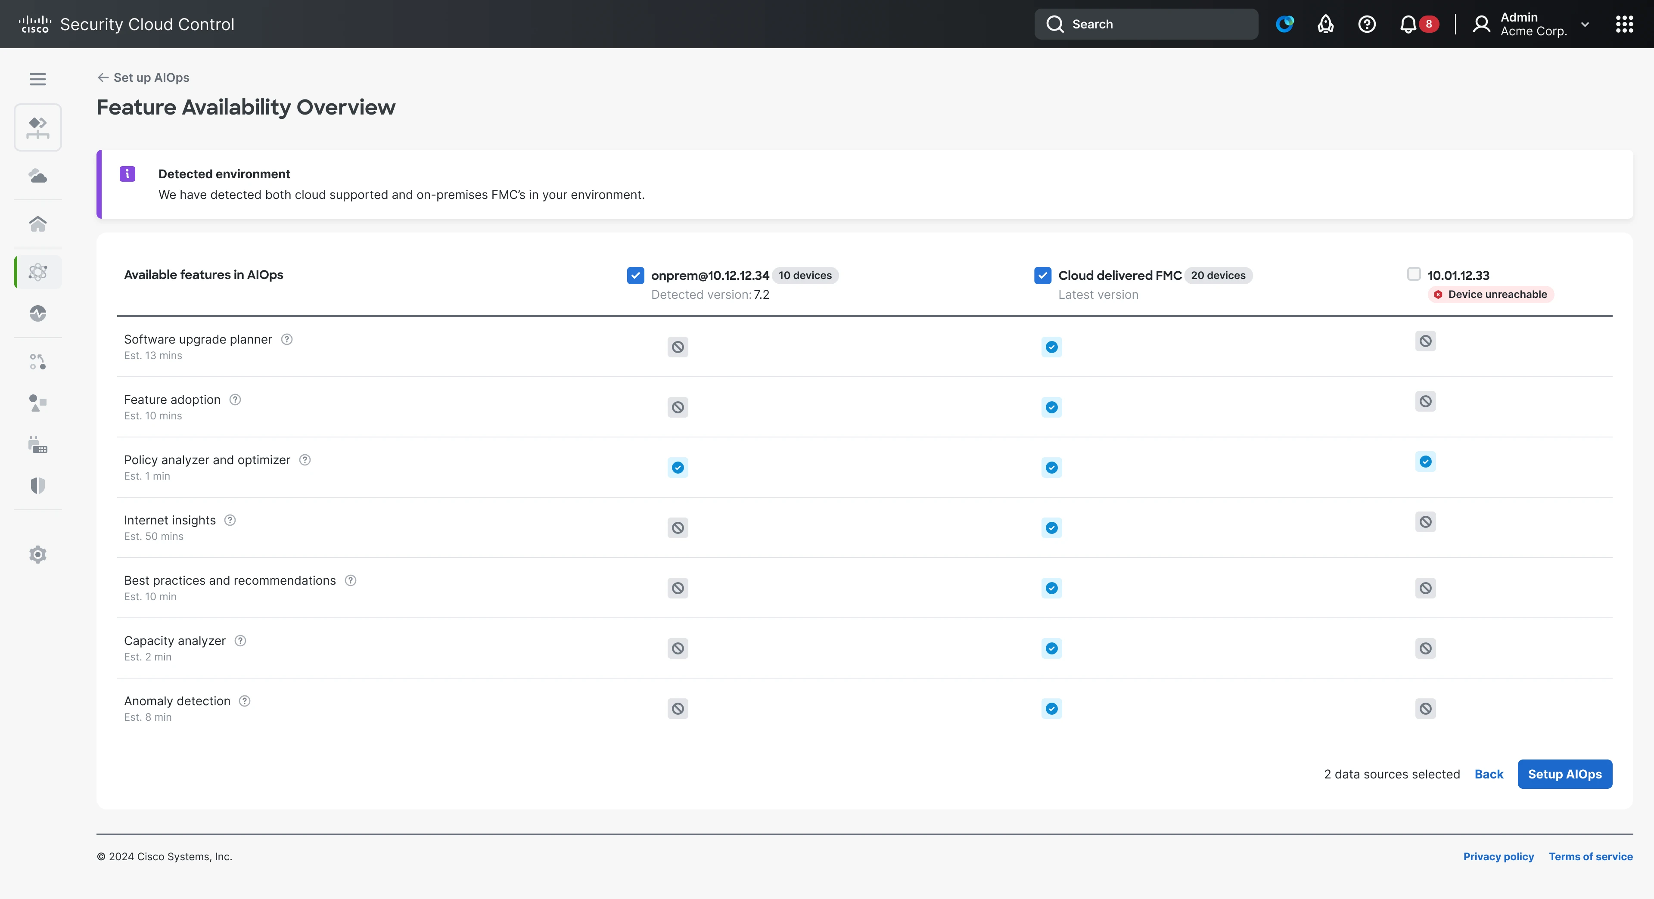Click Anomaly detection unavailable icon under 10.01.12.33

pos(1425,709)
